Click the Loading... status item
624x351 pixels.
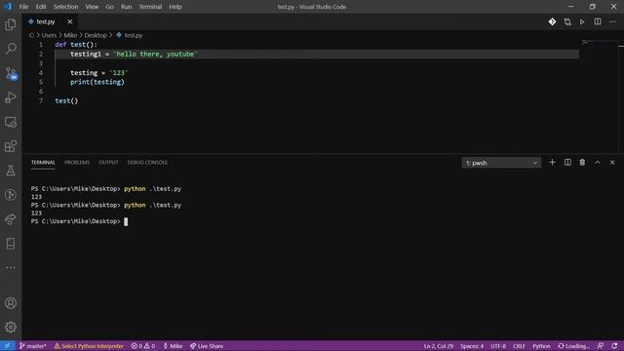point(573,346)
